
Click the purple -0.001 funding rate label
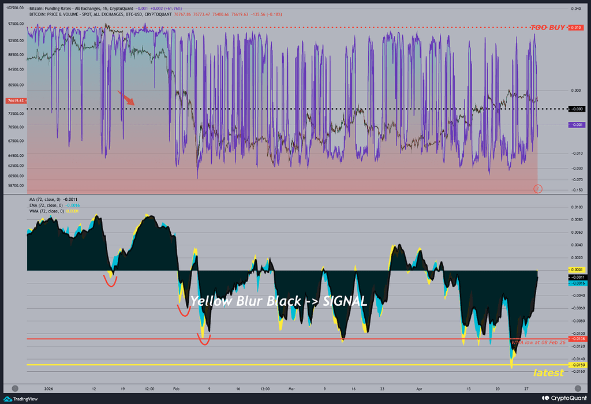point(577,125)
